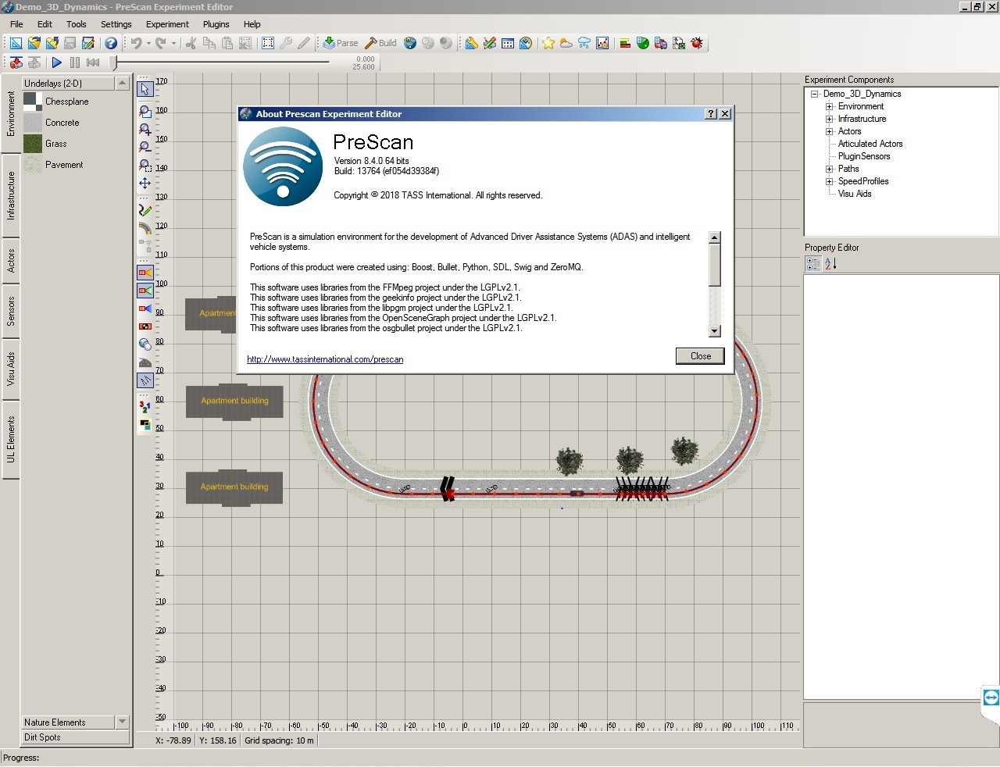Open the Dirt Spots section
The width and height of the screenshot is (1000, 767).
click(75, 737)
